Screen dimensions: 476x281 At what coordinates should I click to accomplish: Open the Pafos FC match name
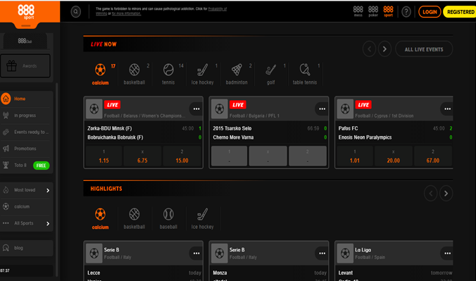348,128
